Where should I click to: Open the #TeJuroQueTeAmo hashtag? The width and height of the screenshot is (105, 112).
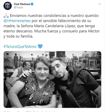tap(20, 47)
